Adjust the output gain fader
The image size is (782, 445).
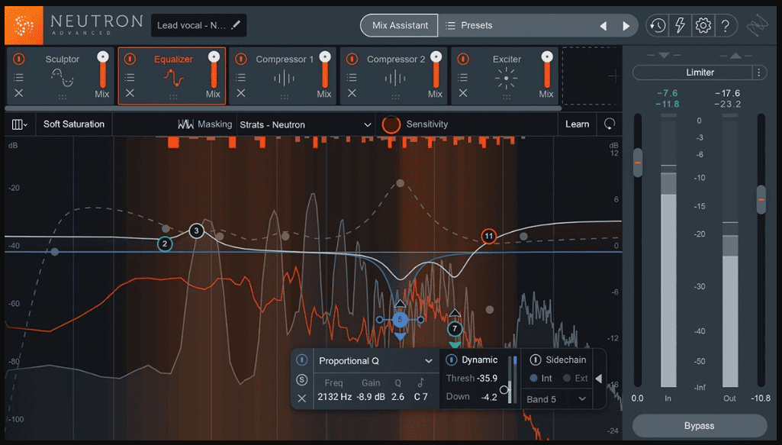coord(761,199)
